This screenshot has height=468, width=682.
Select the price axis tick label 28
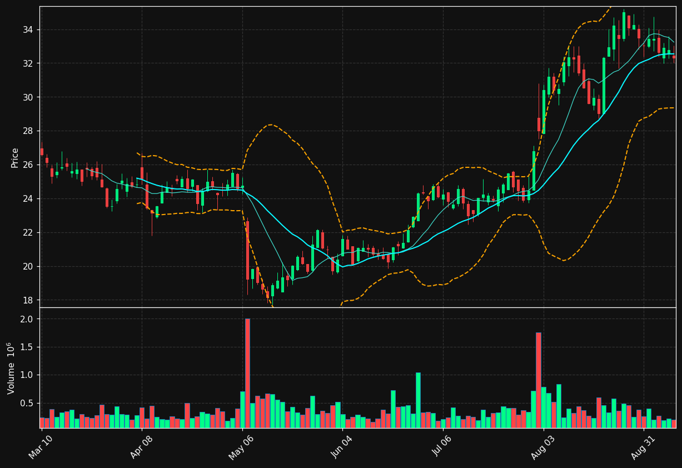coord(28,131)
